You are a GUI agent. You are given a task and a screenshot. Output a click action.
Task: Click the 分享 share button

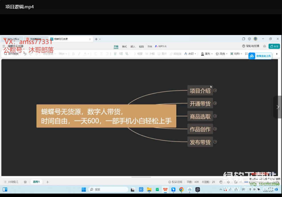click(x=274, y=46)
